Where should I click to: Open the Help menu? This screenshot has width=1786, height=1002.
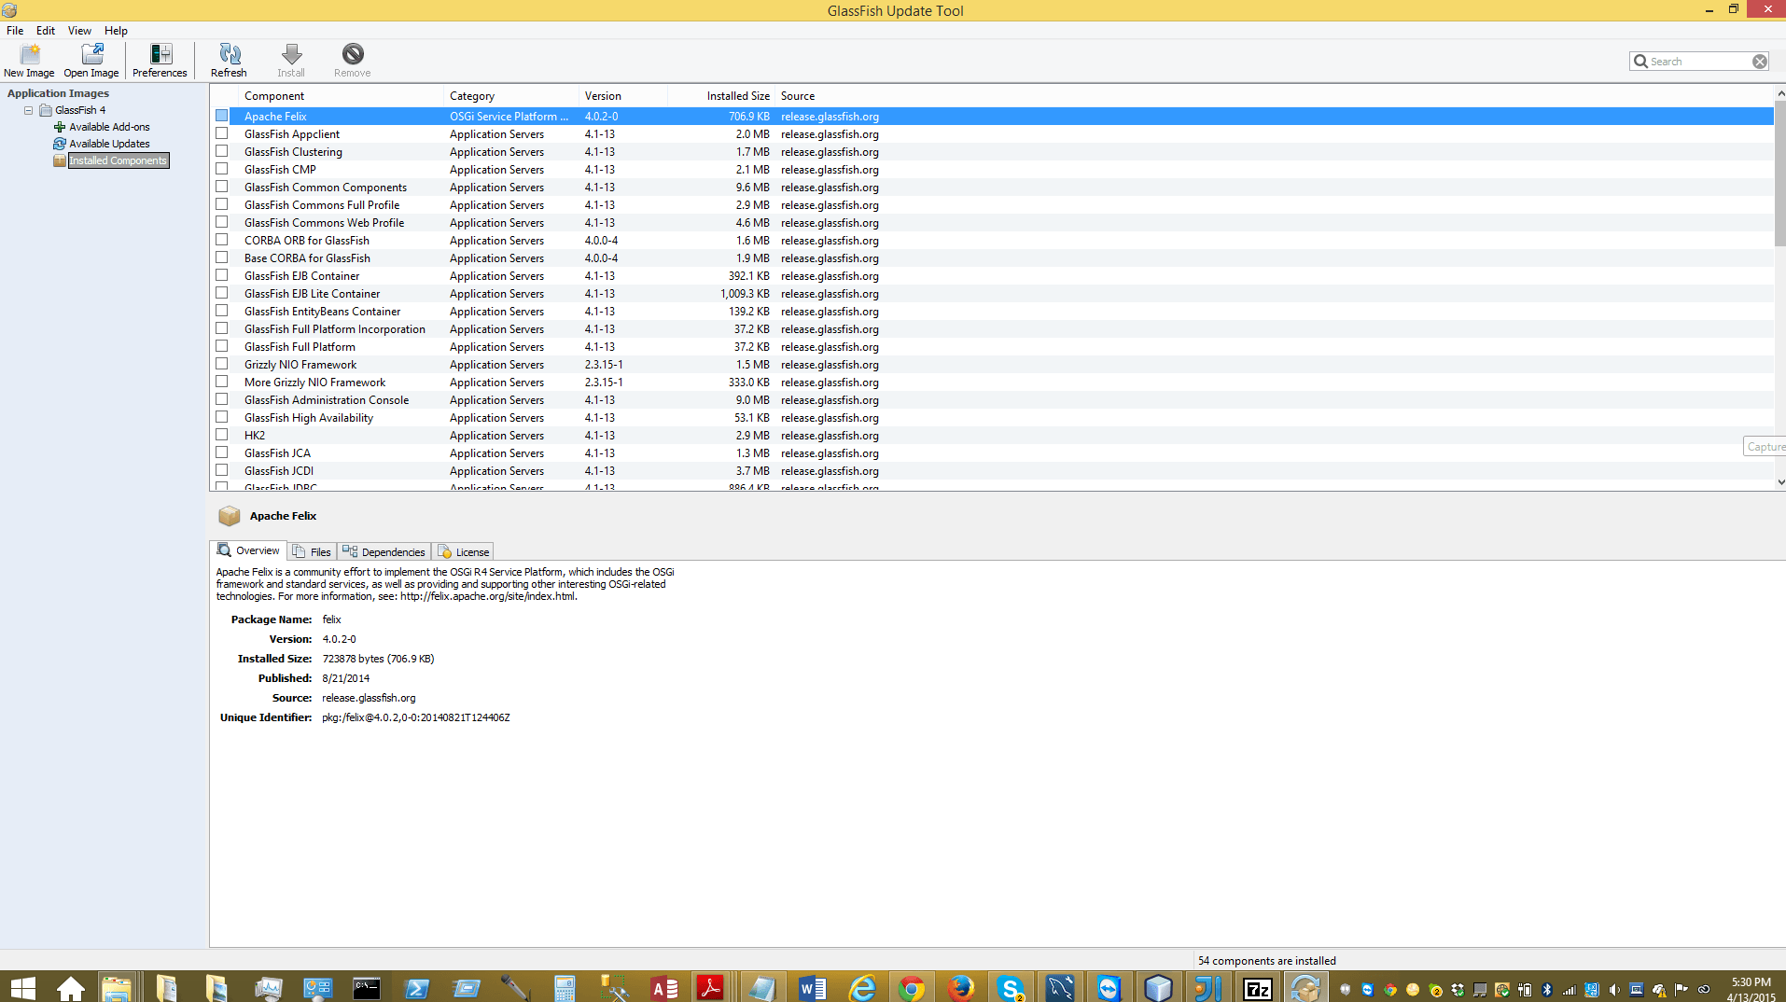point(116,31)
